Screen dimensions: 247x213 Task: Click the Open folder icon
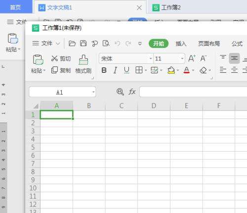click(72, 44)
